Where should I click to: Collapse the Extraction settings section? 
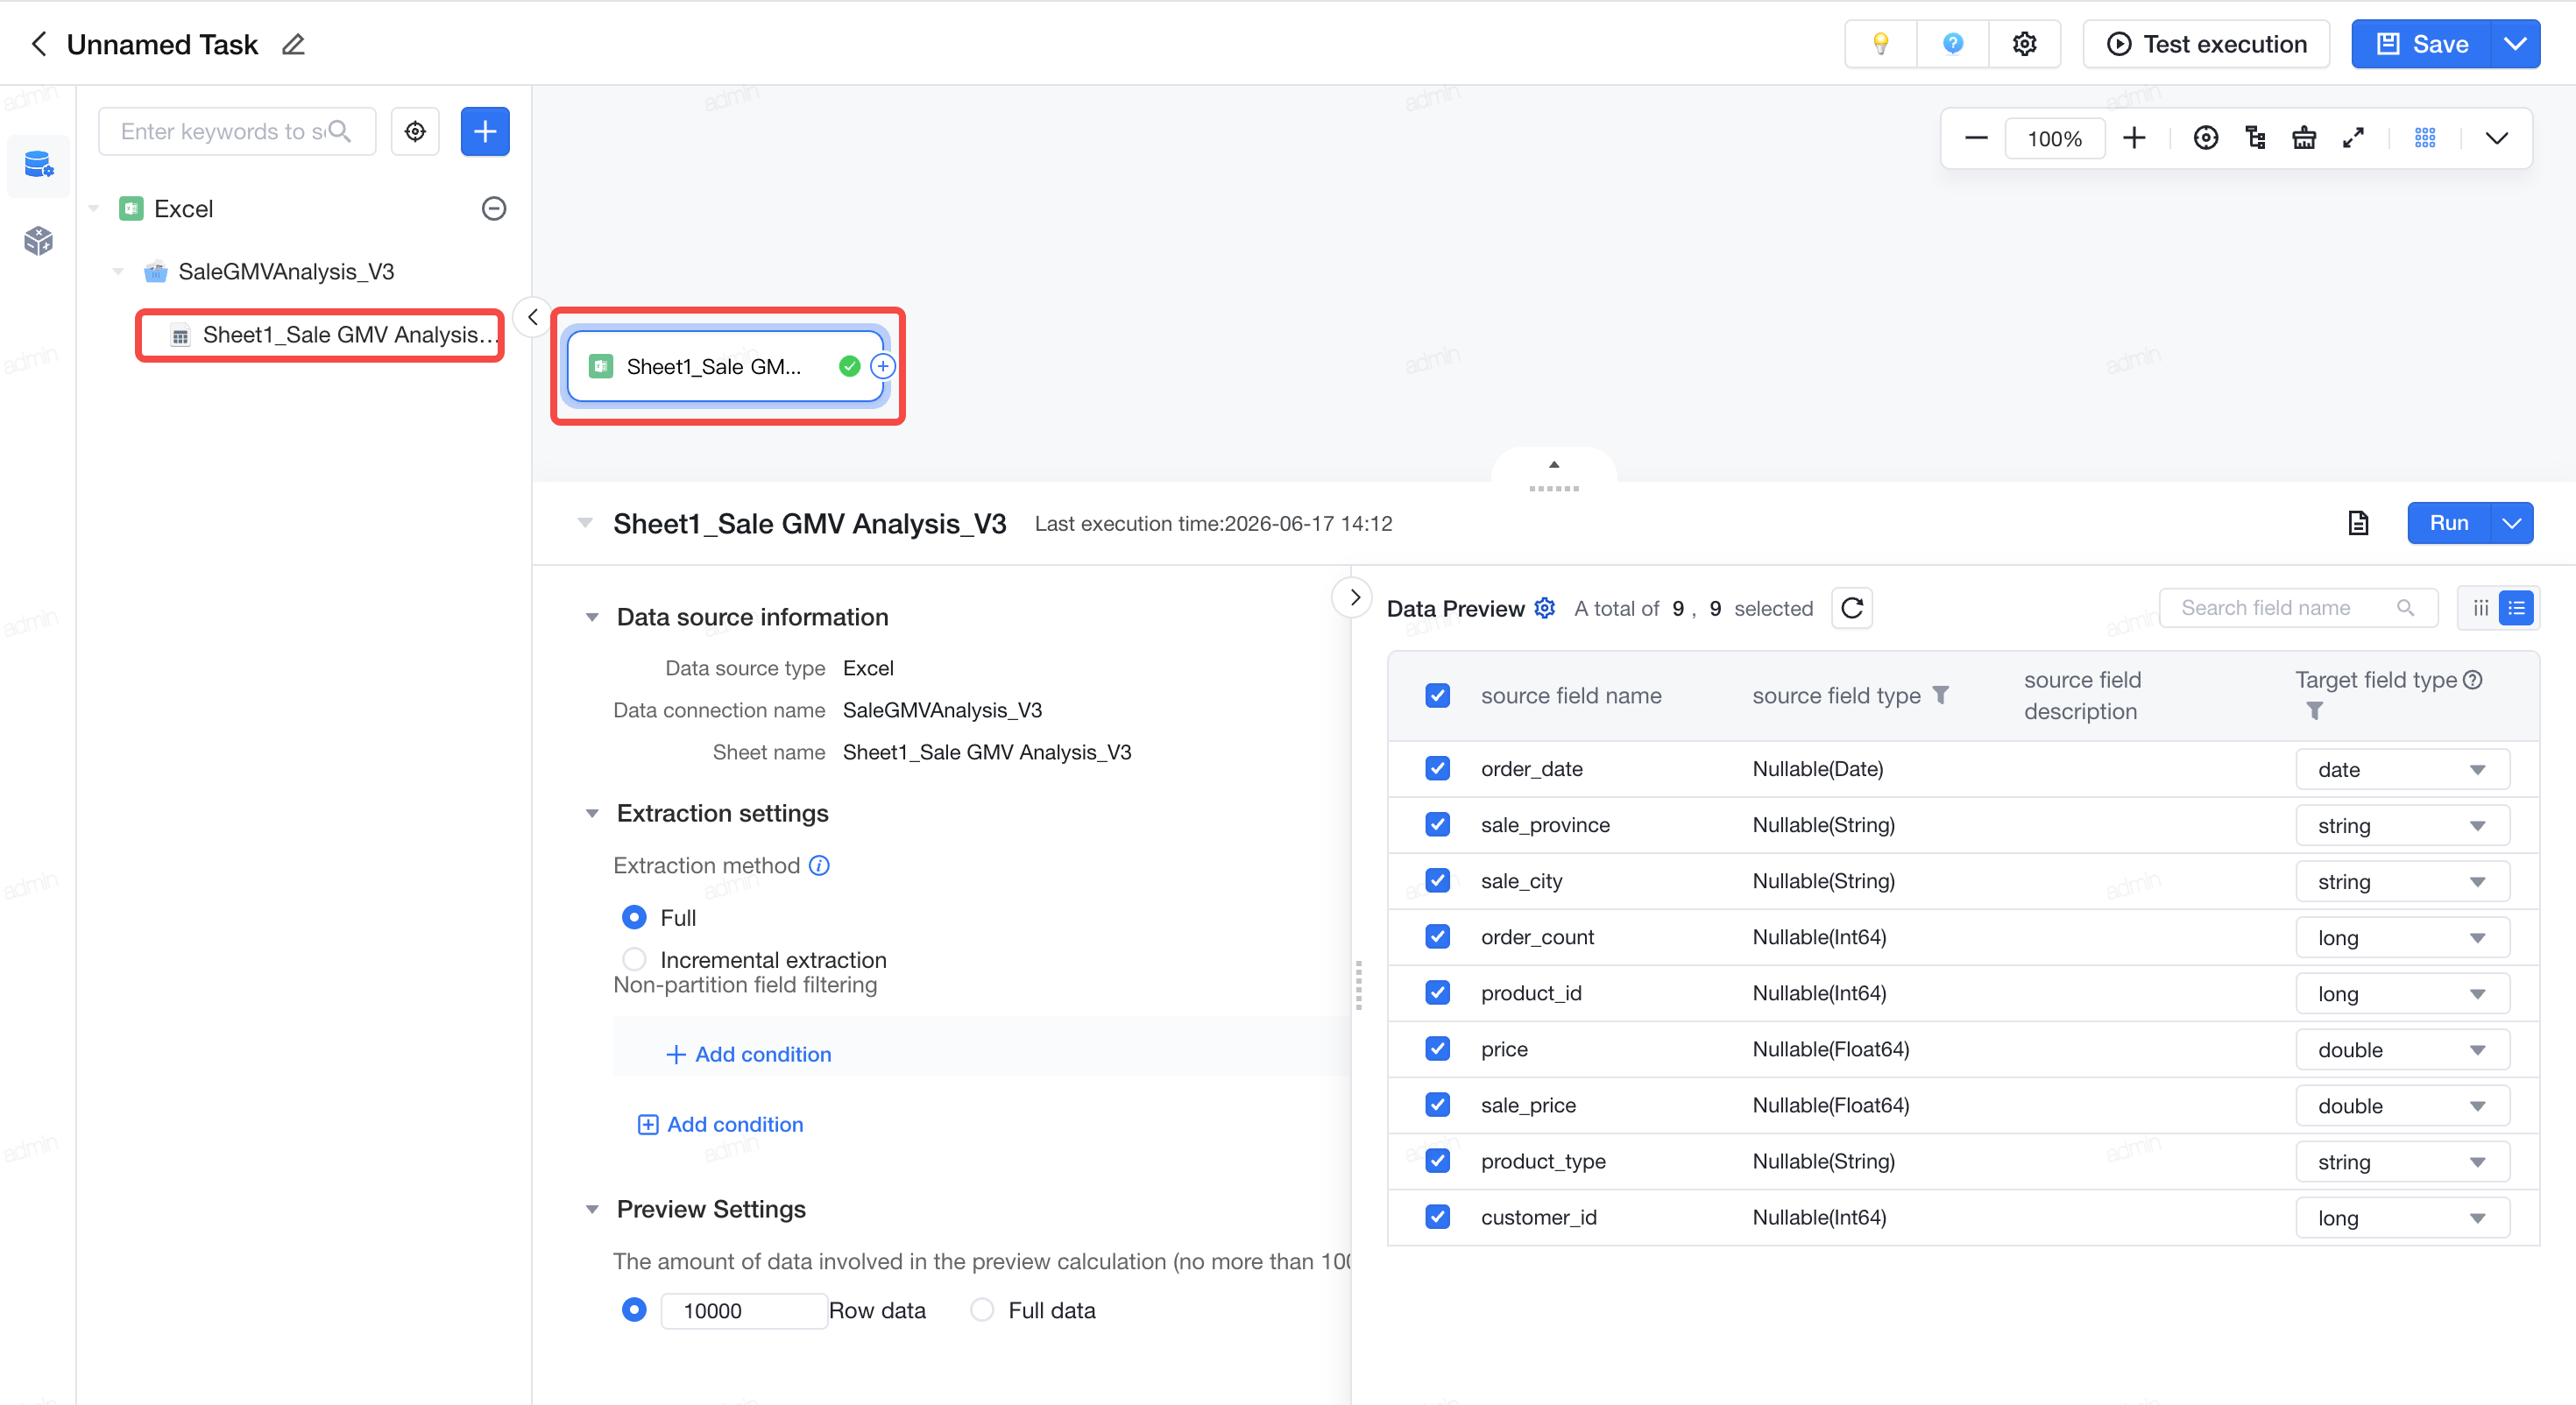[x=592, y=813]
